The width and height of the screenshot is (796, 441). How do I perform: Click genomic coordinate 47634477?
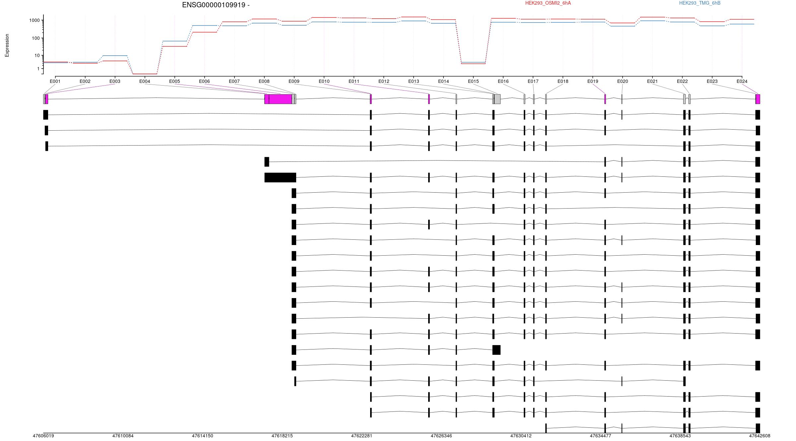tap(600, 436)
